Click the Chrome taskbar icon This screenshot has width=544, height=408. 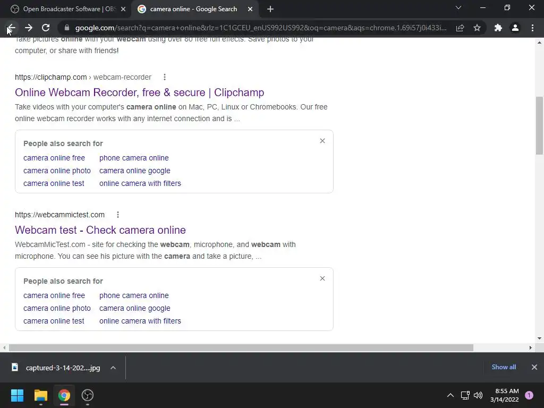[64, 395]
